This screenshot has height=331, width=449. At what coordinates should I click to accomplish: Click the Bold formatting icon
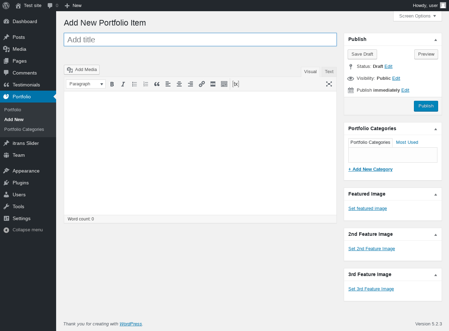112,84
